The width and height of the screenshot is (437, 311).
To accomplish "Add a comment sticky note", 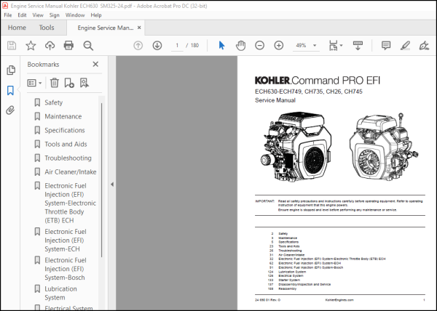I will [386, 45].
